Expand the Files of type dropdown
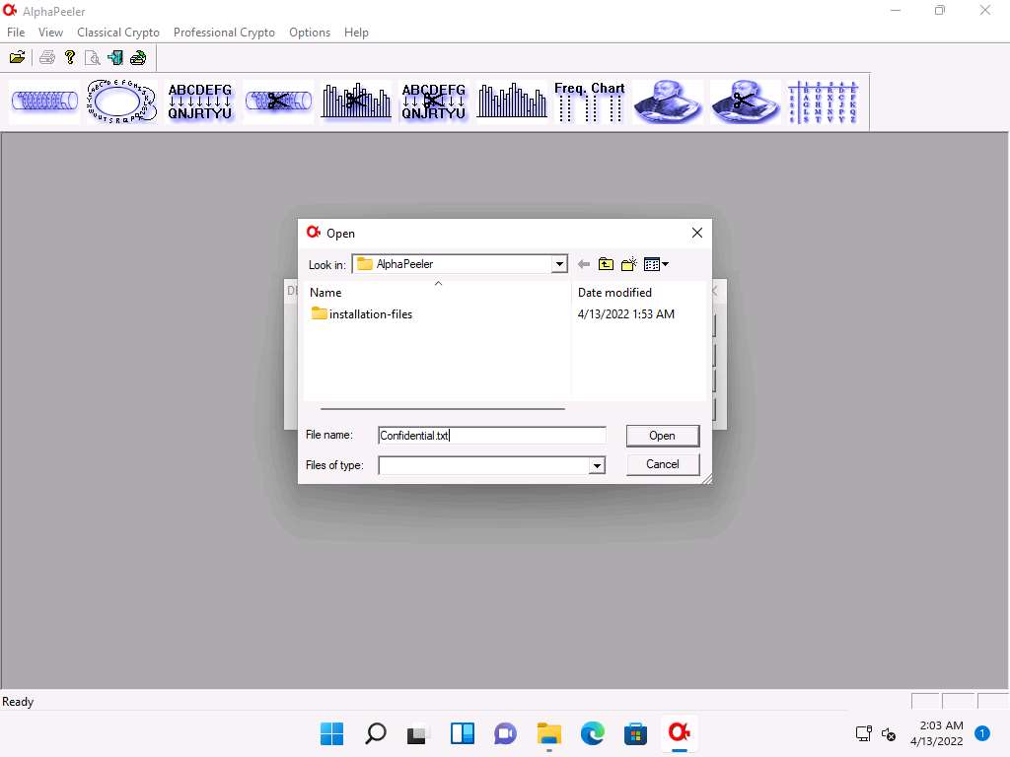 (596, 465)
